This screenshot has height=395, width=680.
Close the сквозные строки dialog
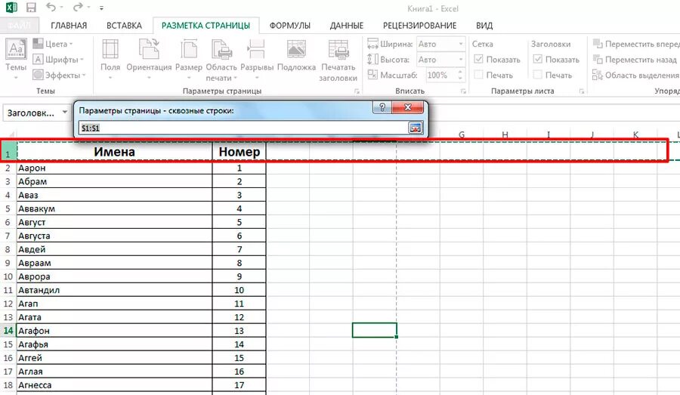click(x=408, y=107)
